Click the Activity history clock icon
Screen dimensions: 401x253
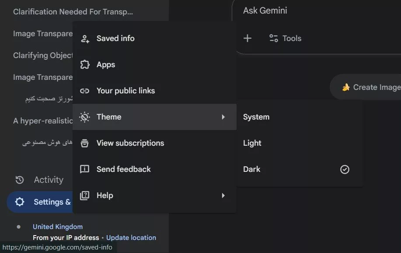(x=20, y=180)
